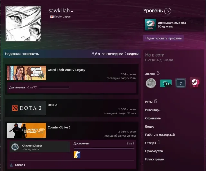Screen dimensions: 206x171
Task: Open the level 5 circle badge
Action: (x=168, y=11)
